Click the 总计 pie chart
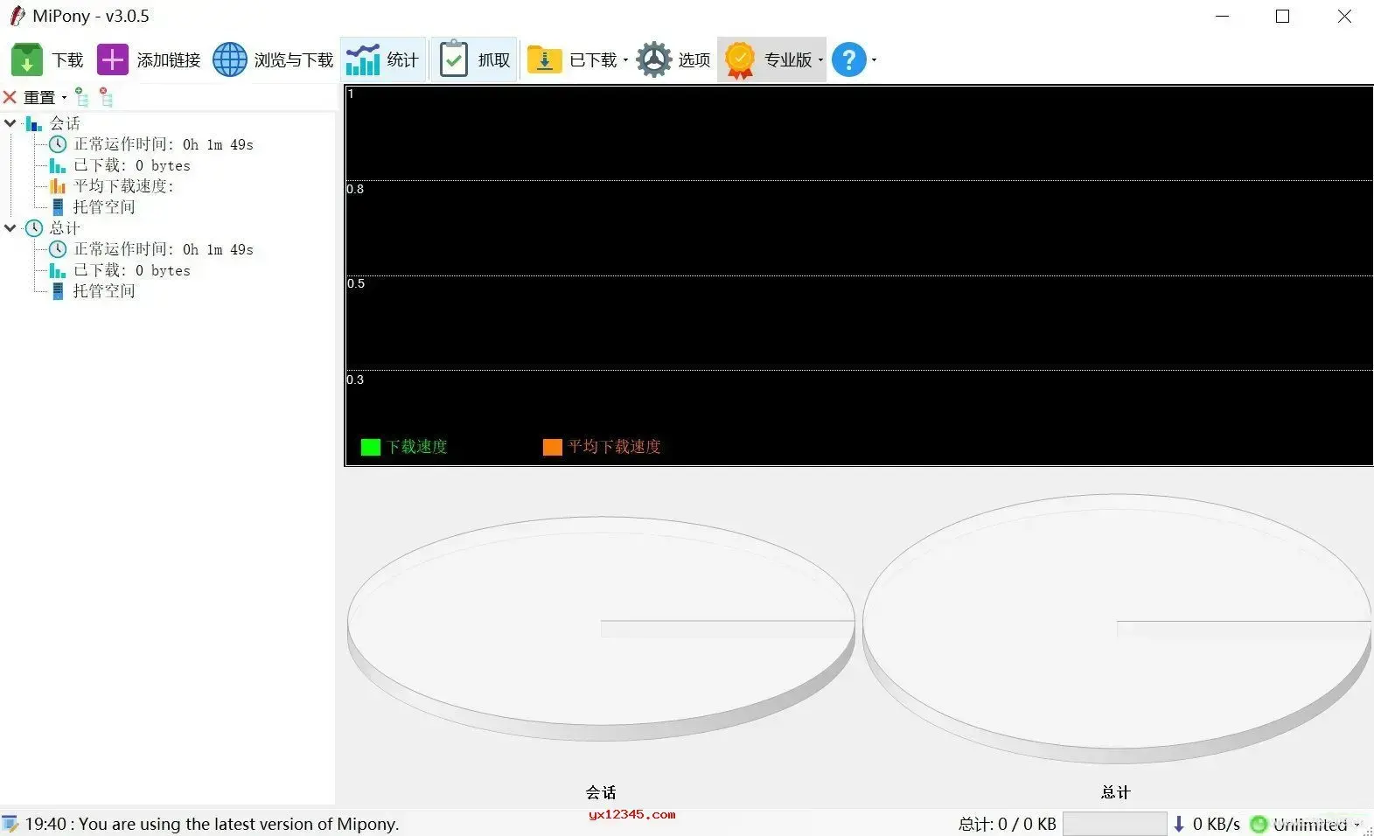The width and height of the screenshot is (1374, 836). (1117, 628)
